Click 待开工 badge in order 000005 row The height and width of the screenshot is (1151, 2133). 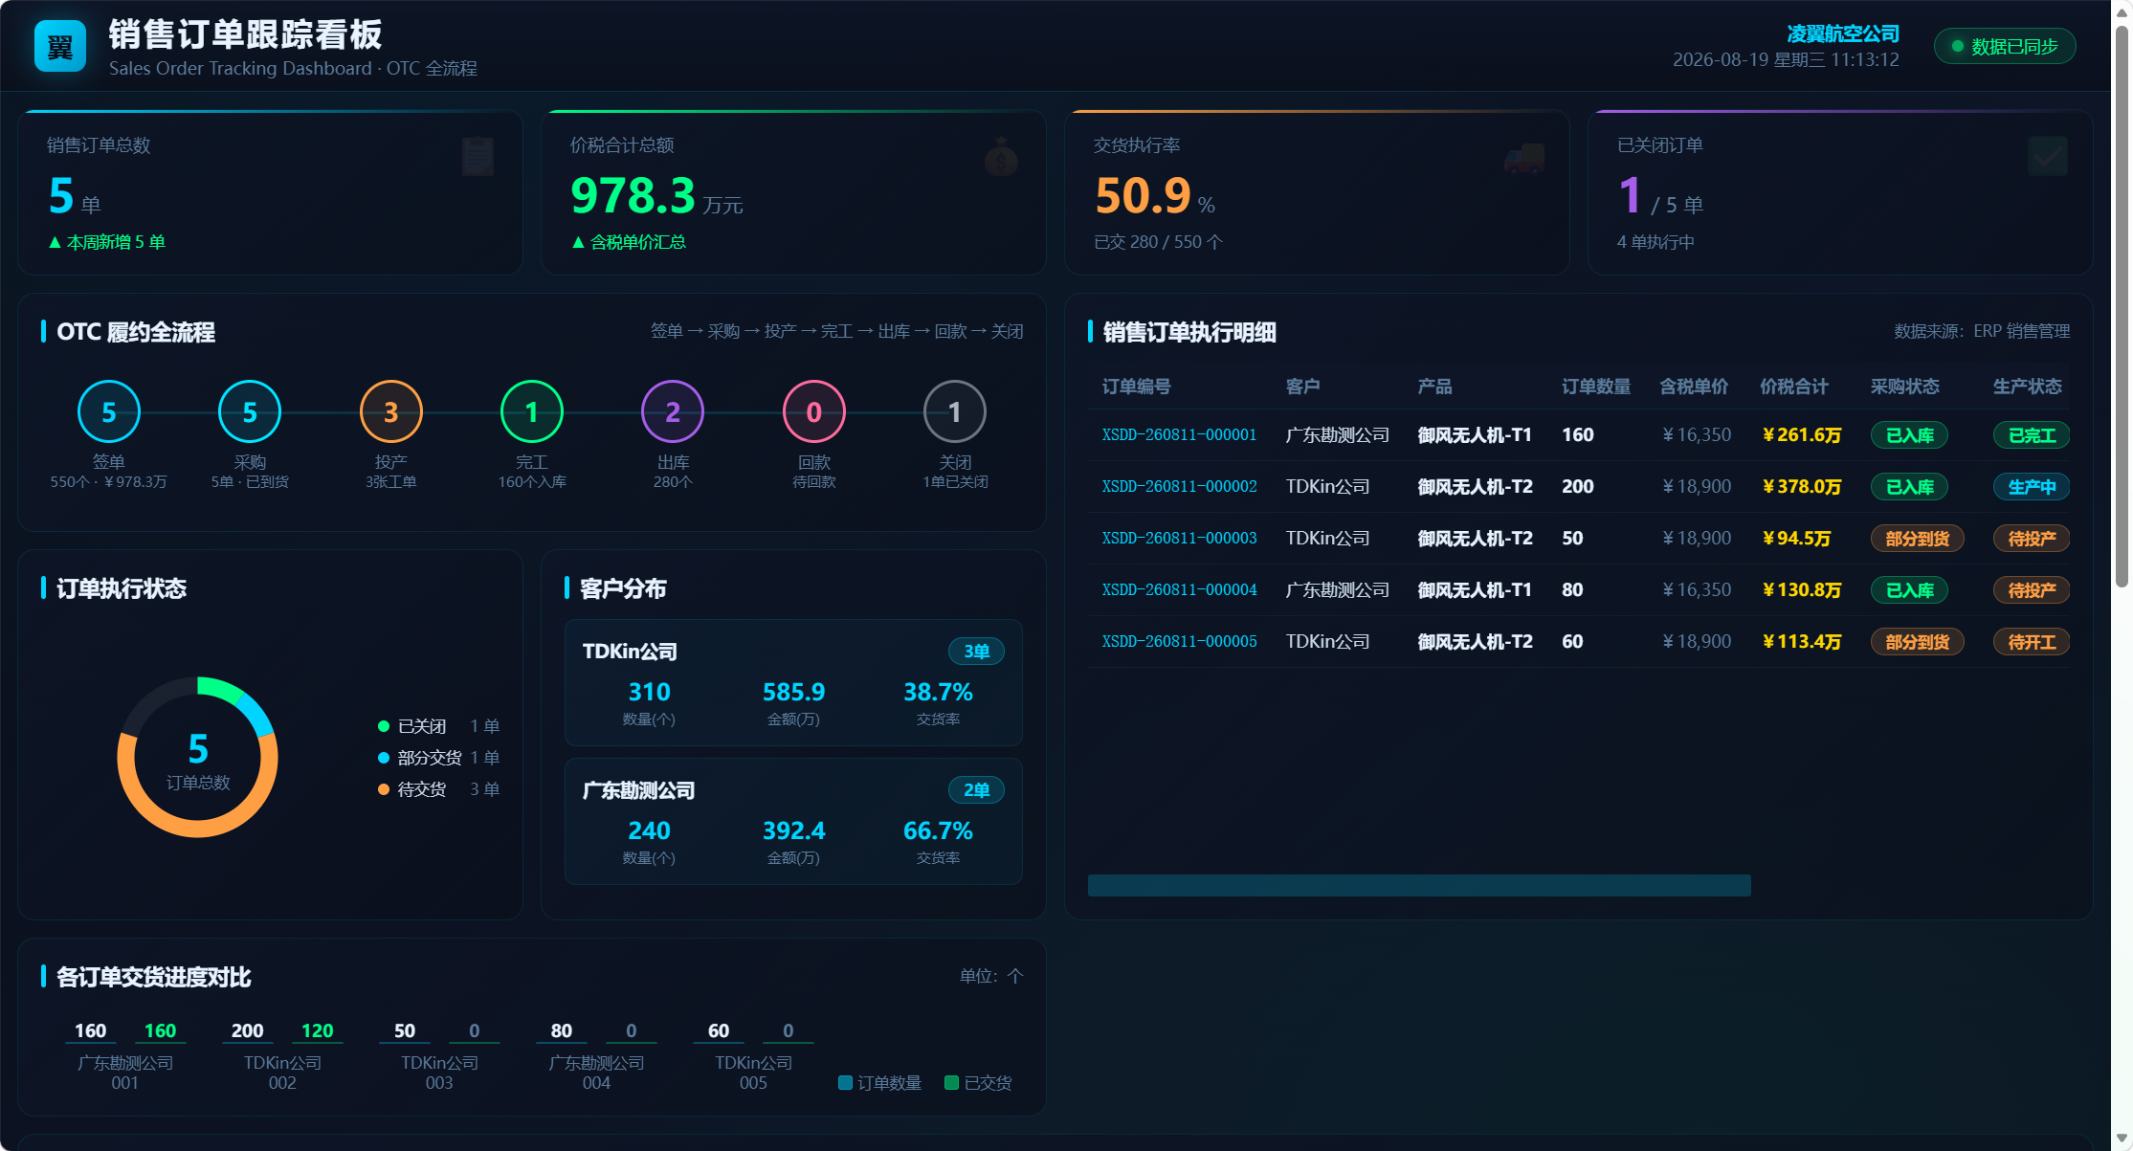[2032, 642]
